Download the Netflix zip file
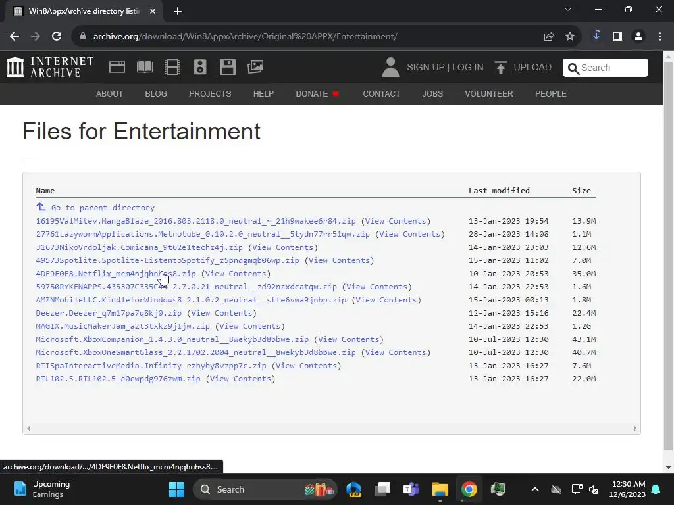The width and height of the screenshot is (674, 505). click(116, 274)
